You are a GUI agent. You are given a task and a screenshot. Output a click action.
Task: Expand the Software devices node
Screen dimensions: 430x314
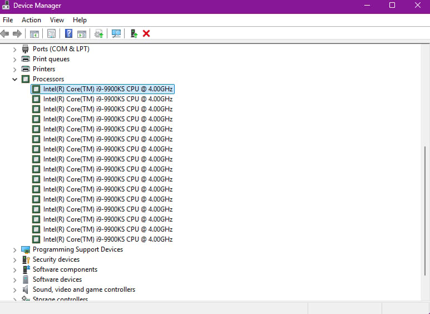click(x=15, y=280)
